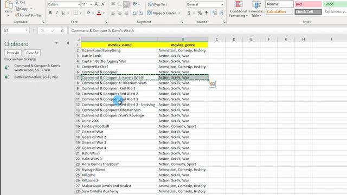
Task: Open the Merge & Center dropdown arrow
Action: pyautogui.click(x=179, y=13)
